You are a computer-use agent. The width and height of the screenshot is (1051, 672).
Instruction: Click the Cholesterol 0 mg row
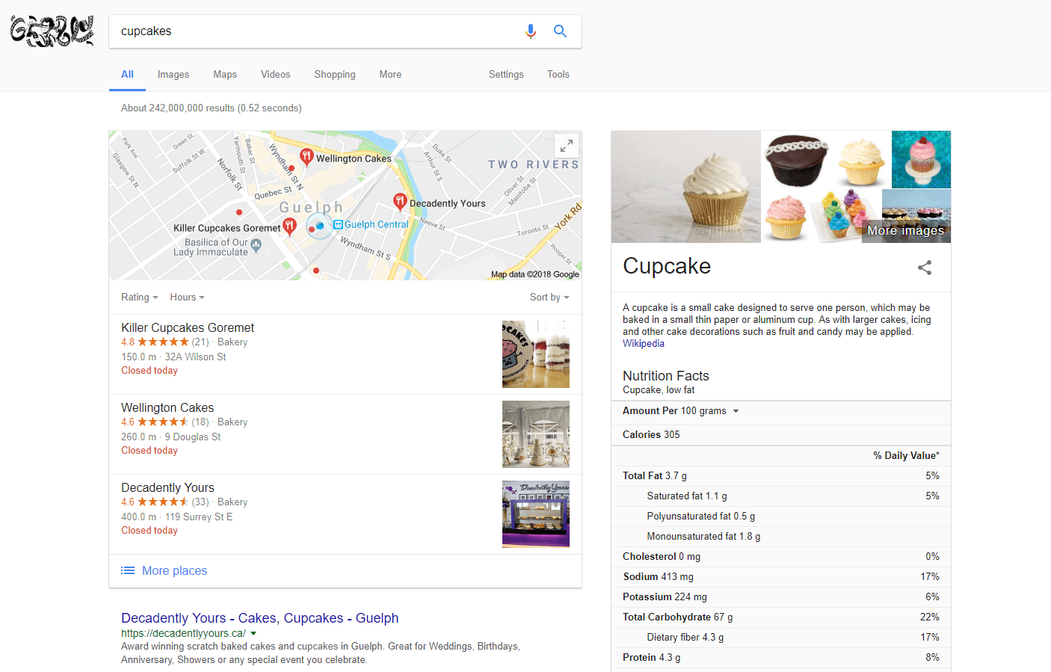coord(781,556)
